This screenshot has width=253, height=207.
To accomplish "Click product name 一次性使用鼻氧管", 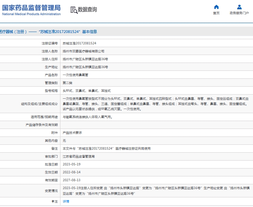I will (x=76, y=75).
